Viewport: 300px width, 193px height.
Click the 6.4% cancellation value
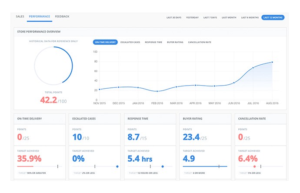[248, 159]
